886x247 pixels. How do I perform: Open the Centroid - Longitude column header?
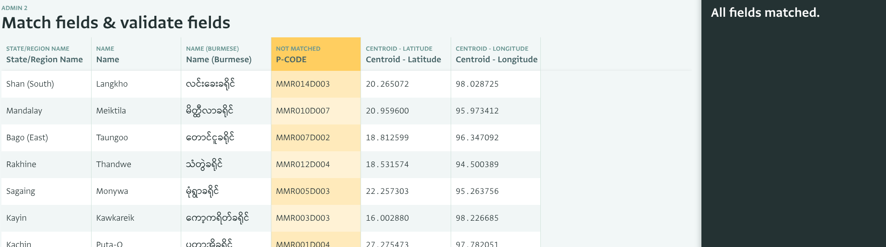pos(496,55)
